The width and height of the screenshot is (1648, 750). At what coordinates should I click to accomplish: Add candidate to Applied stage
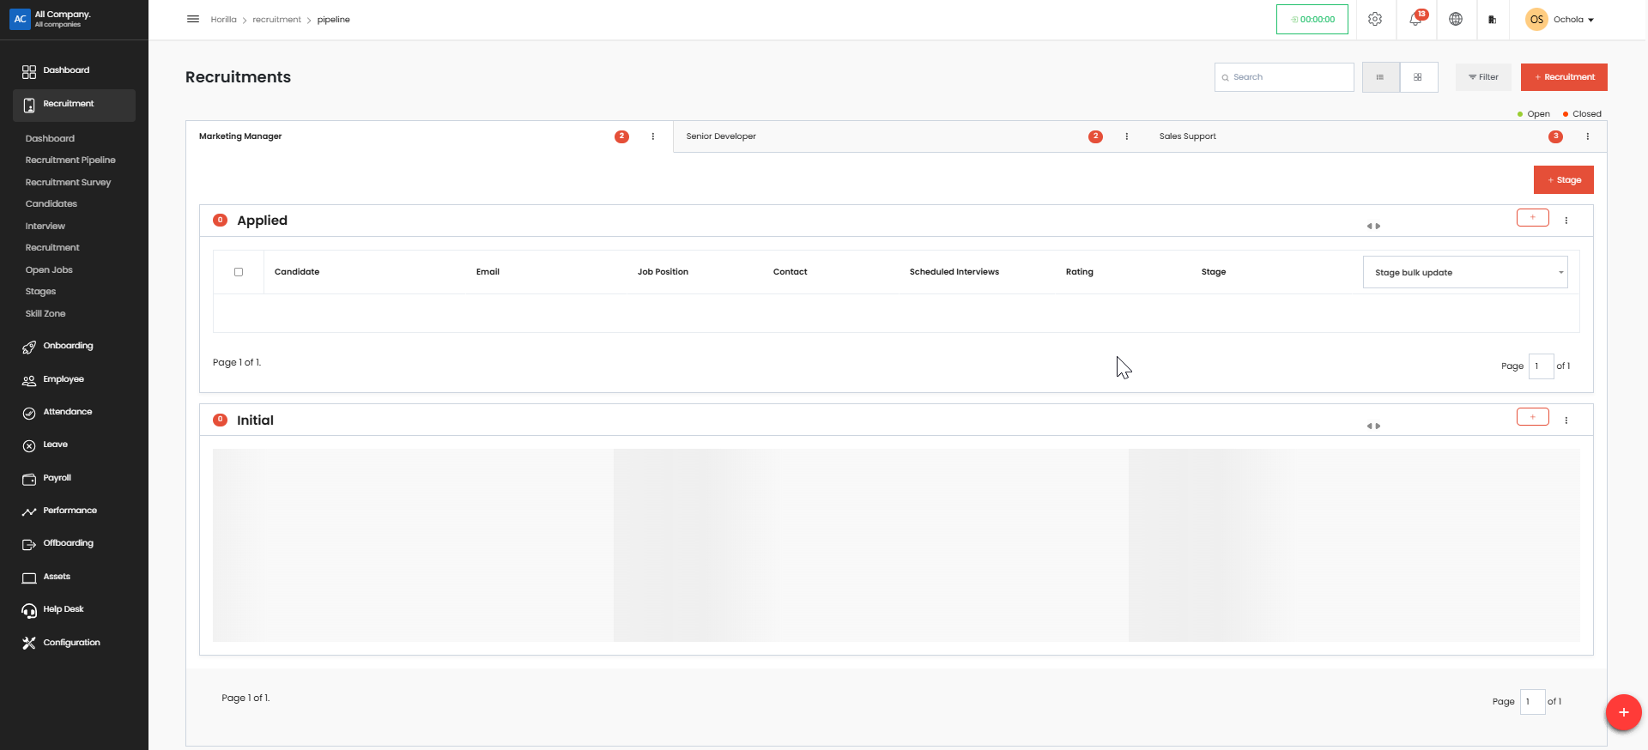1532,218
